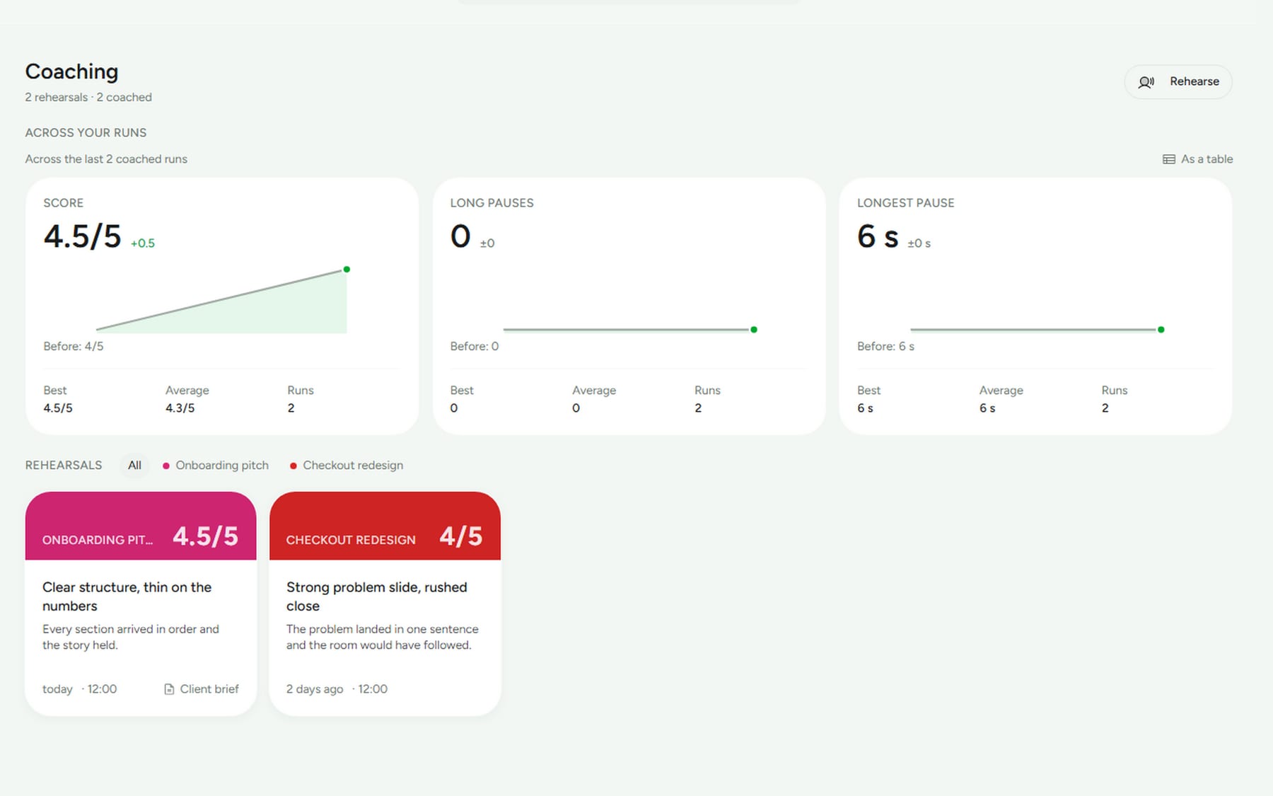Click the 4/5 Checkout redesign score
The width and height of the screenshot is (1273, 796).
pyautogui.click(x=461, y=536)
